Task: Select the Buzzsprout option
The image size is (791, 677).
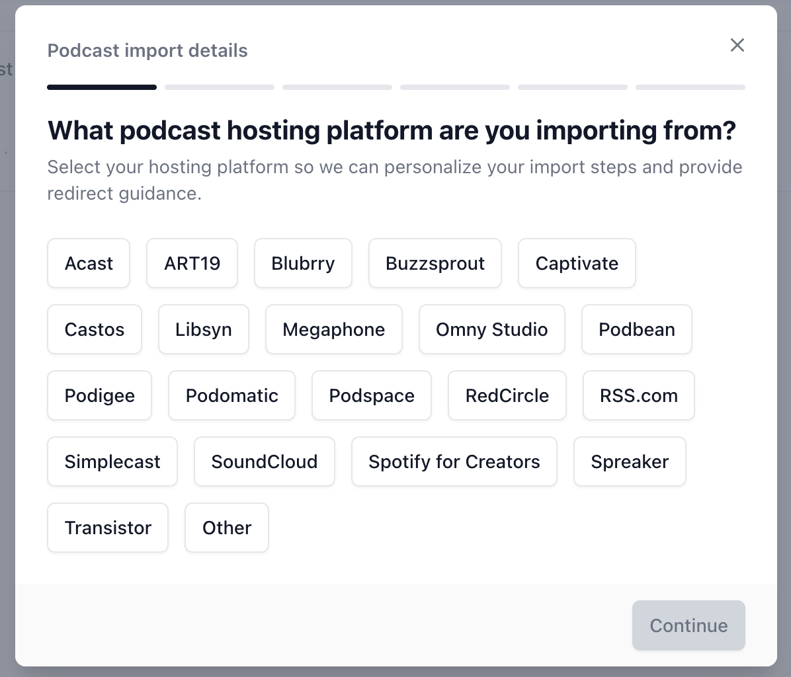Action: [435, 263]
